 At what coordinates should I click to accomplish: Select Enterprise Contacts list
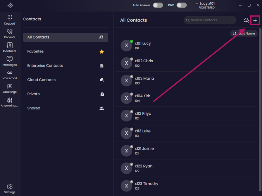click(x=66, y=66)
